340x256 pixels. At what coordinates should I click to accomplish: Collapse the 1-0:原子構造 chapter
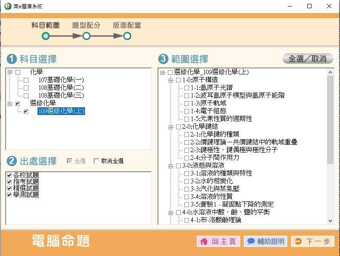[x=171, y=80]
